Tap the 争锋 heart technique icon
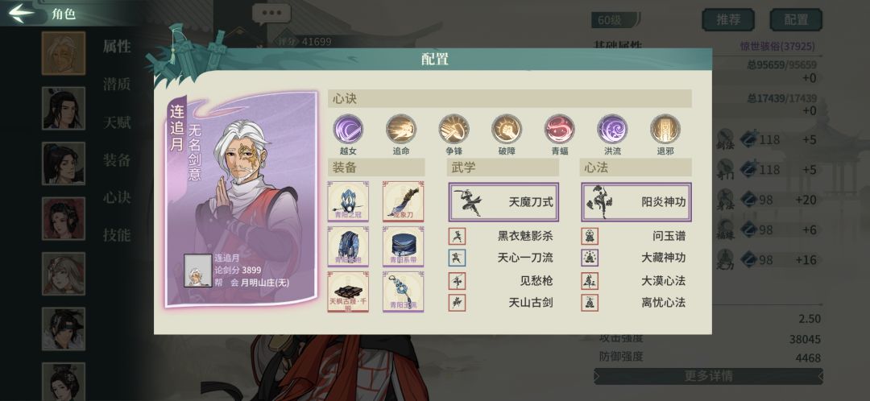 [454, 129]
